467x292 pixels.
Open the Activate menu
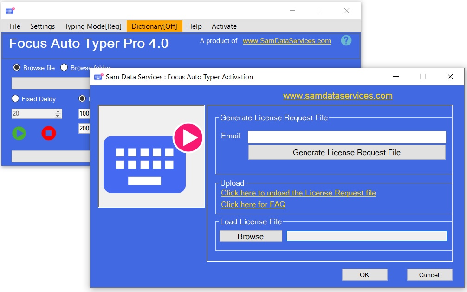click(224, 26)
